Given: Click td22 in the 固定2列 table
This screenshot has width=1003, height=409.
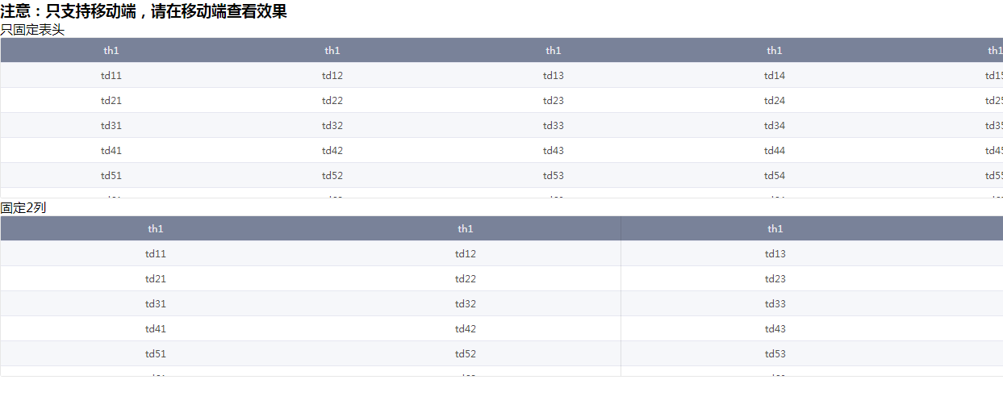Looking at the screenshot, I should pyautogui.click(x=466, y=279).
